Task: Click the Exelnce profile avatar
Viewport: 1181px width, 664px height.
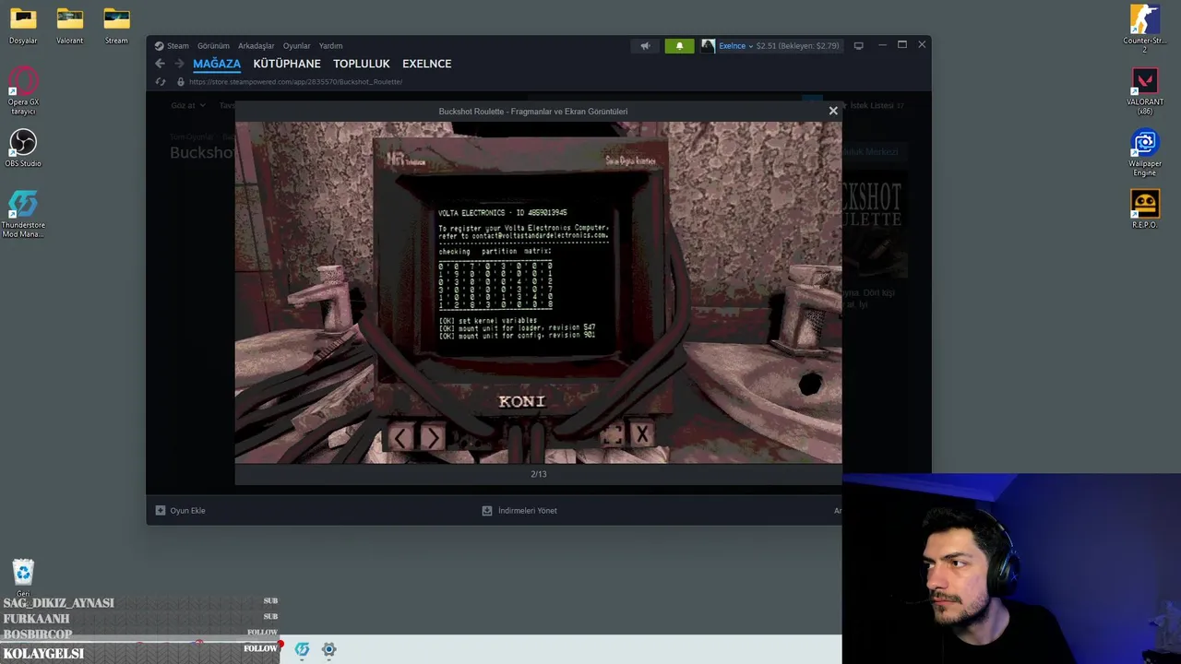Action: tap(708, 45)
